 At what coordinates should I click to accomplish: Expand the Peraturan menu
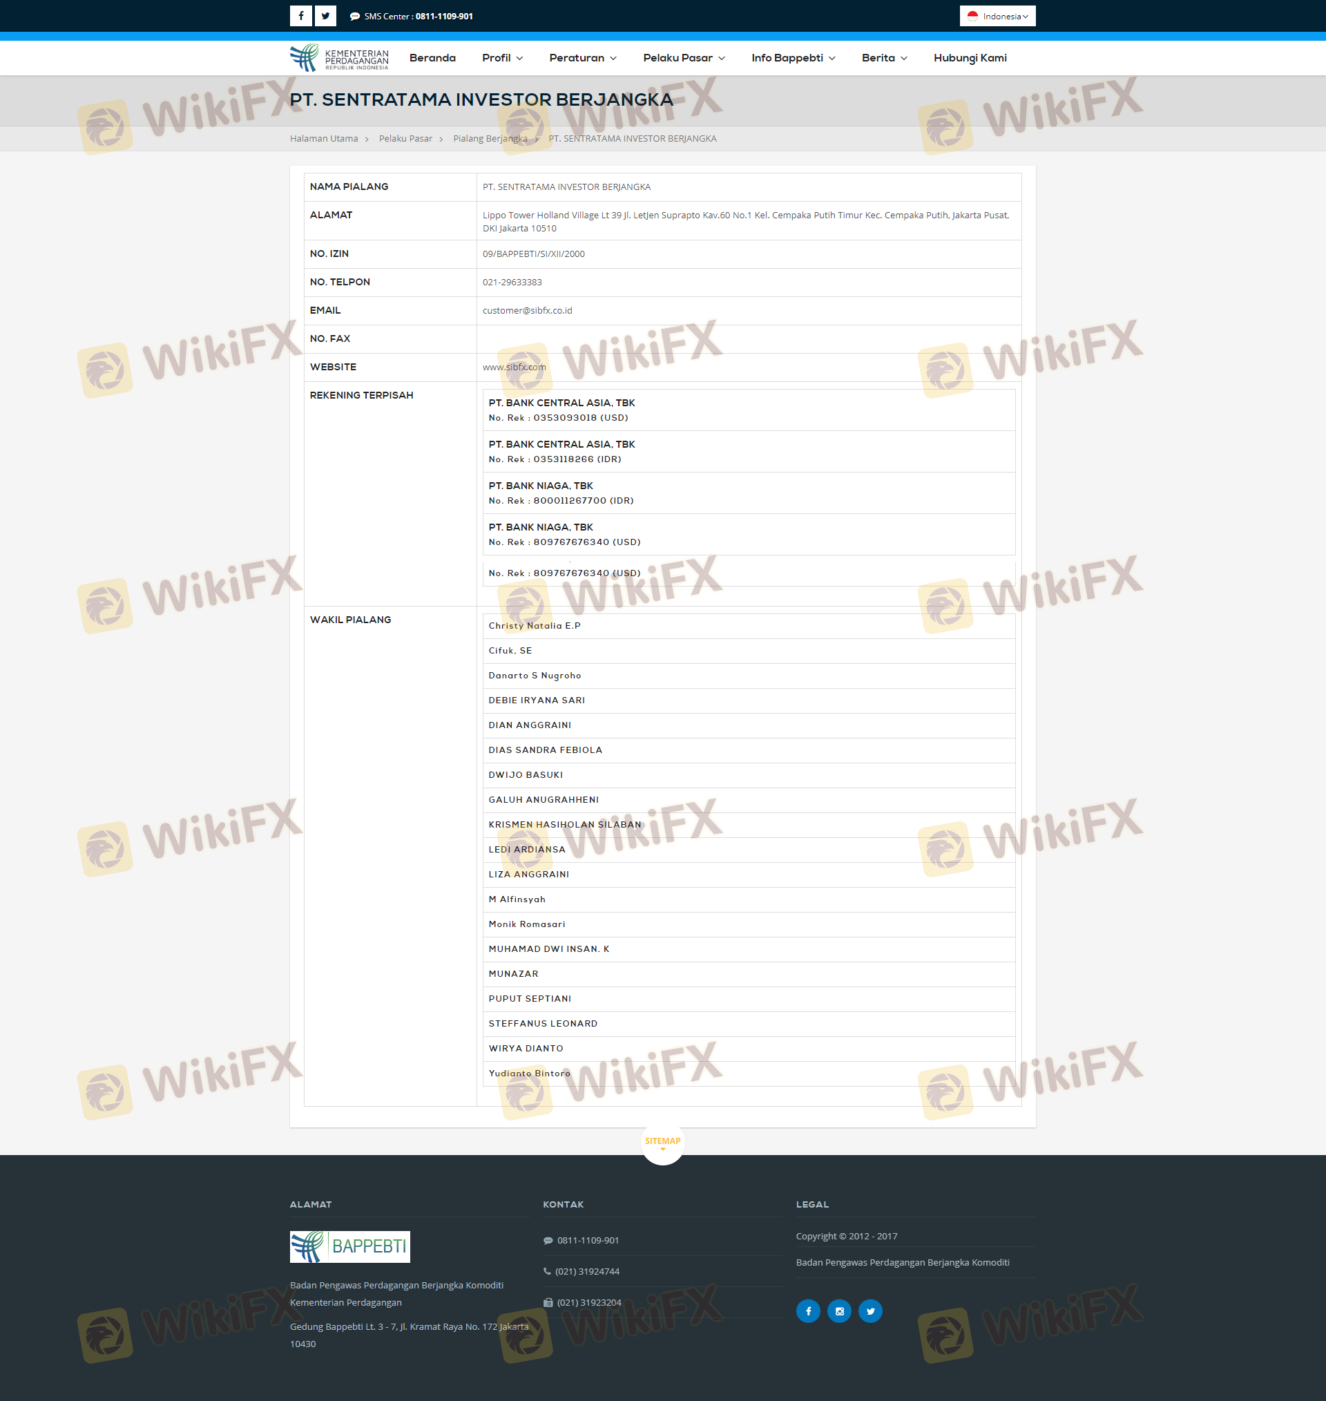point(583,58)
